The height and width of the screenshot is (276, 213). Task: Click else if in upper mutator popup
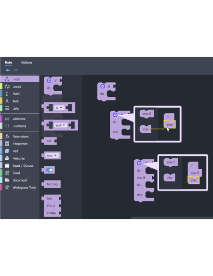(x=147, y=114)
